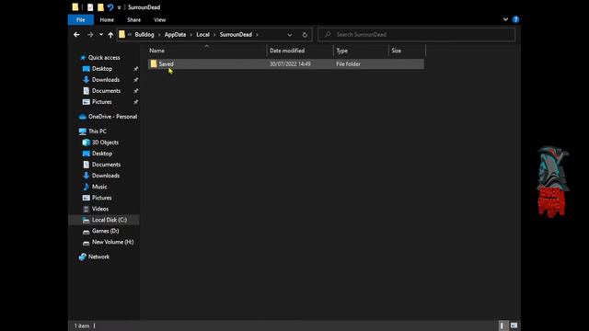Click the Undo quick access icon
Image resolution: width=589 pixels, height=331 pixels.
[x=110, y=7]
